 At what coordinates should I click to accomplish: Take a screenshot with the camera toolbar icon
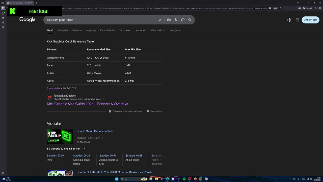click(300, 8)
